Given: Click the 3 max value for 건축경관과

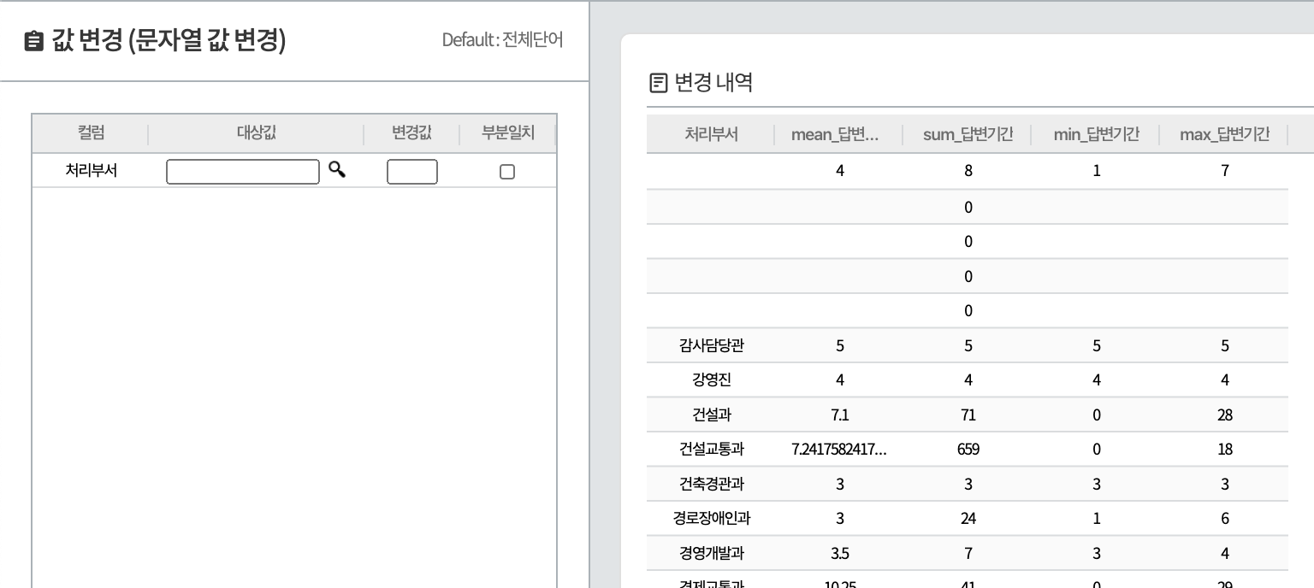Looking at the screenshot, I should [1225, 485].
